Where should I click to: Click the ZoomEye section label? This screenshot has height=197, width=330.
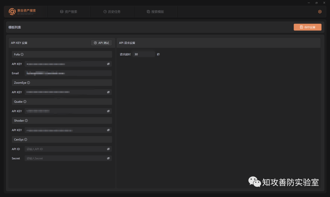[x=20, y=83]
